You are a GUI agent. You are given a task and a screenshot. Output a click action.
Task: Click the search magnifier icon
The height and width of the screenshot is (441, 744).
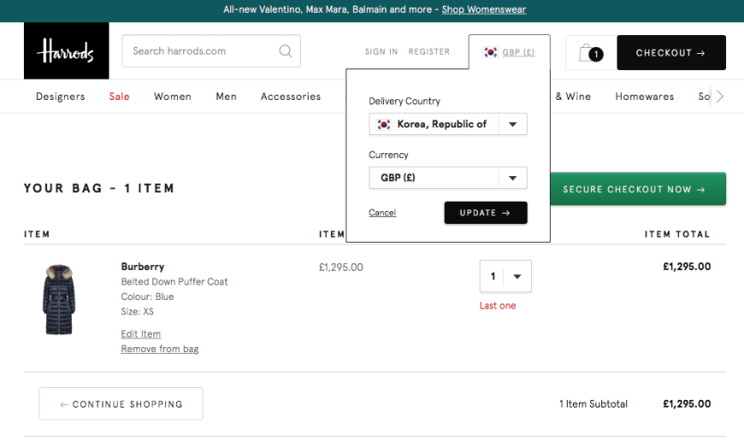tap(285, 50)
